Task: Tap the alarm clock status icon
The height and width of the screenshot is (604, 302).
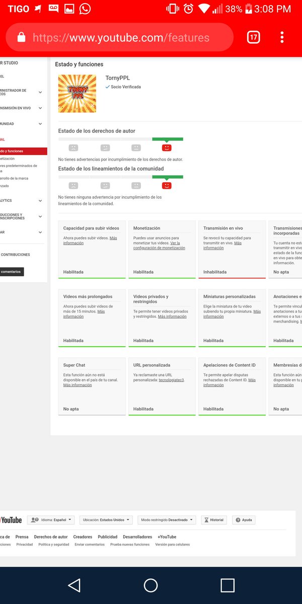Action: click(188, 9)
